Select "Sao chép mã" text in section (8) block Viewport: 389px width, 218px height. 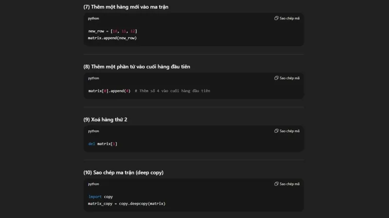(289, 78)
